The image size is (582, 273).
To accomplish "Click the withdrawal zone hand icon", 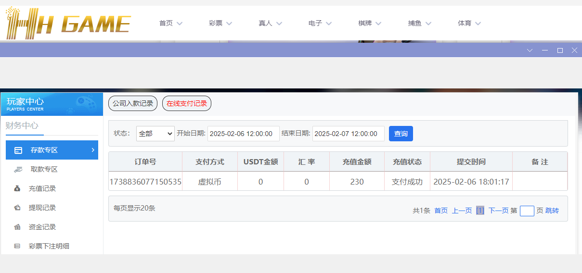I will [18, 169].
